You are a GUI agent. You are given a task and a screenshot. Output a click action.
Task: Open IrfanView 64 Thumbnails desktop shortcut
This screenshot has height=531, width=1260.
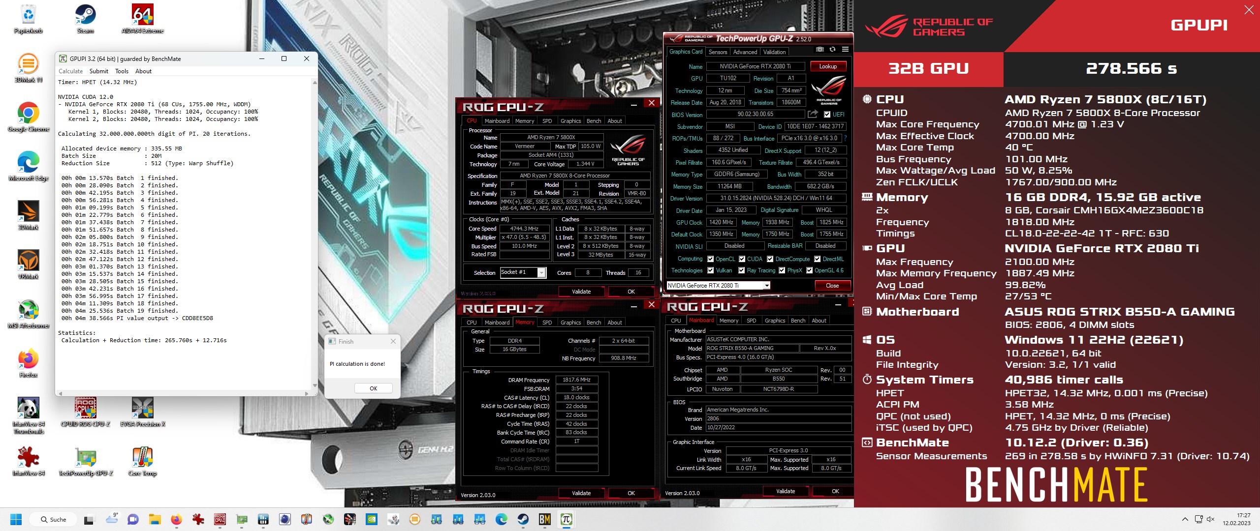point(29,415)
